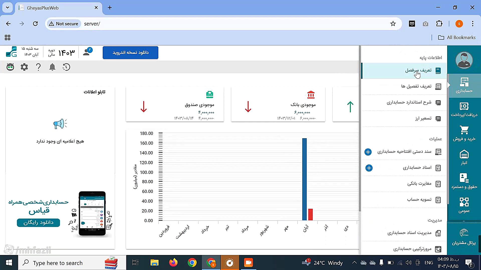
Task: Click the Gheyas logo at top left
Action: [12, 52]
